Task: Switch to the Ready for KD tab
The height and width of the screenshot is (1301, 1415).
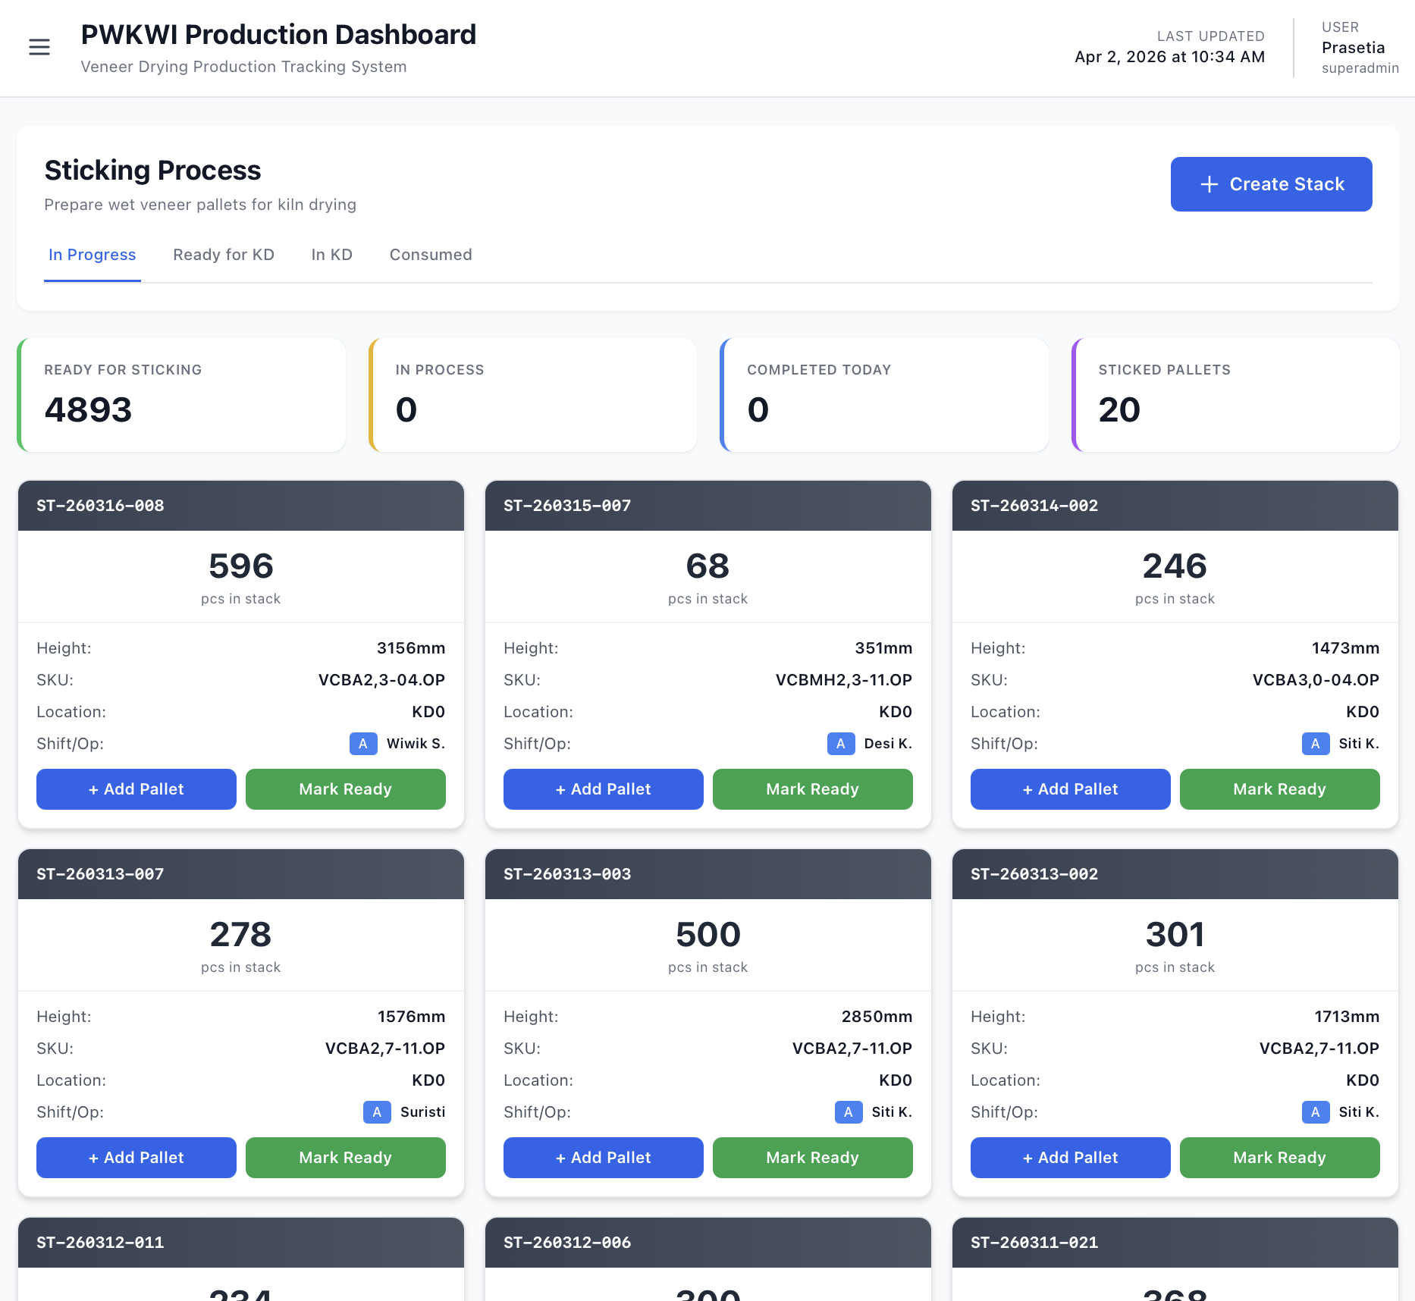Action: click(224, 255)
